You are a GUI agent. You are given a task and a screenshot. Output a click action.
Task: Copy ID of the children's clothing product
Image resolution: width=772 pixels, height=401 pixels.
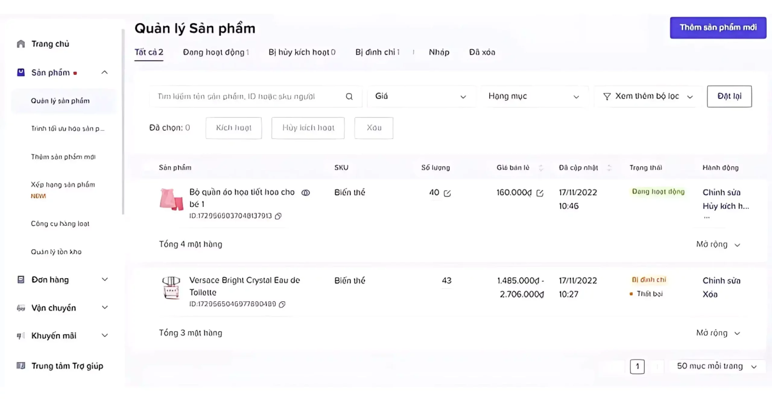278,216
